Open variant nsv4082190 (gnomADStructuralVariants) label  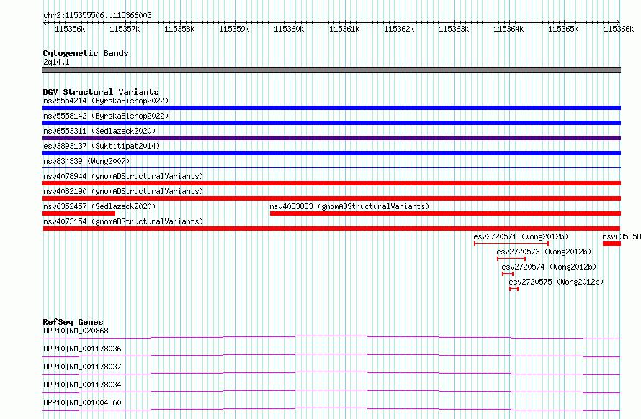pos(123,191)
